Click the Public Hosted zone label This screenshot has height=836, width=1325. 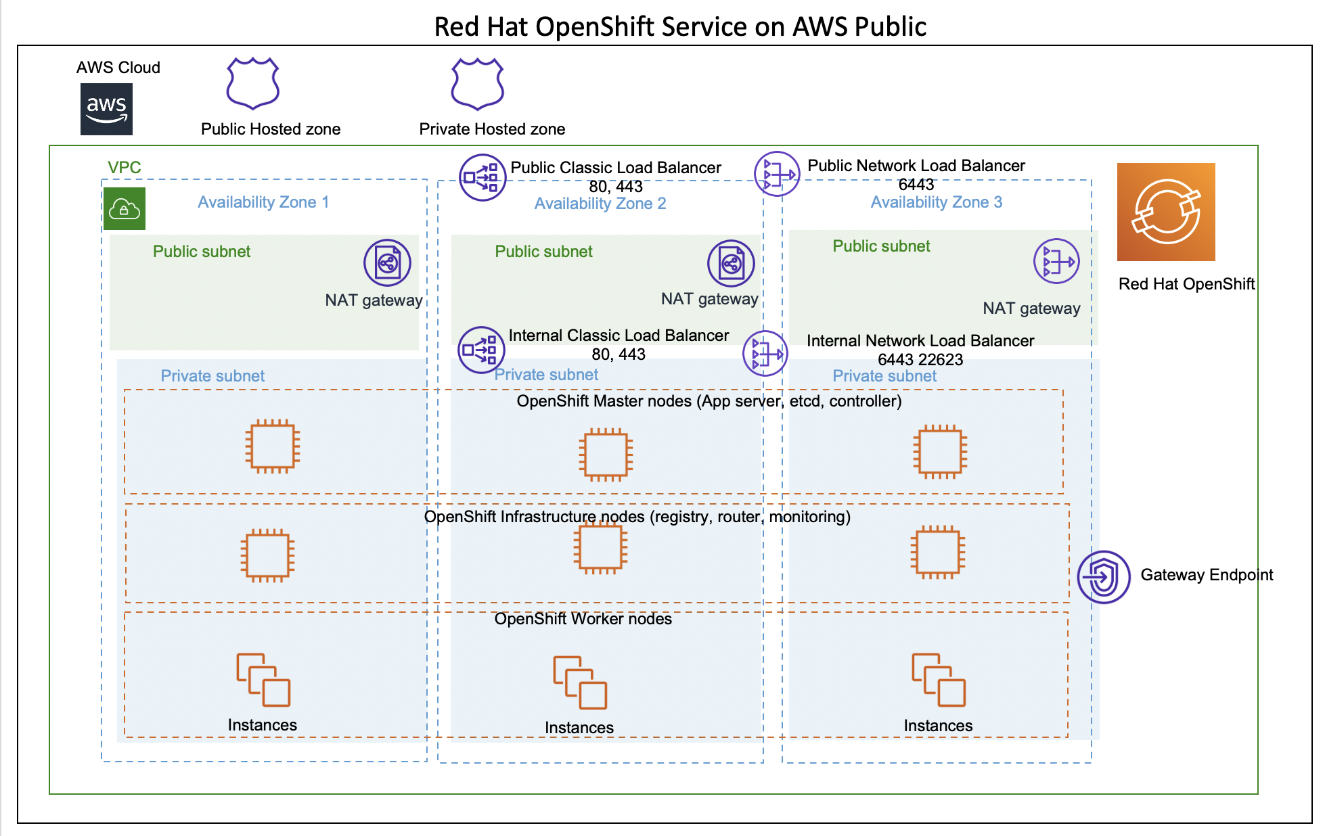point(271,129)
